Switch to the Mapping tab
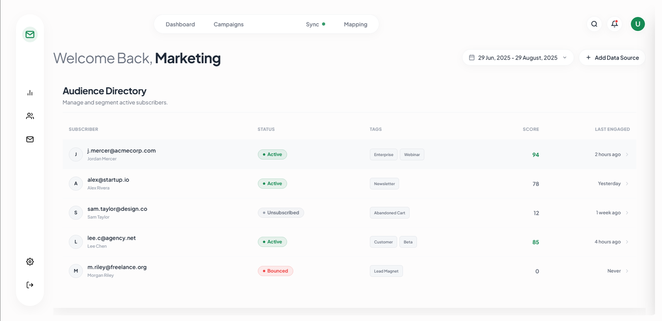 (355, 24)
